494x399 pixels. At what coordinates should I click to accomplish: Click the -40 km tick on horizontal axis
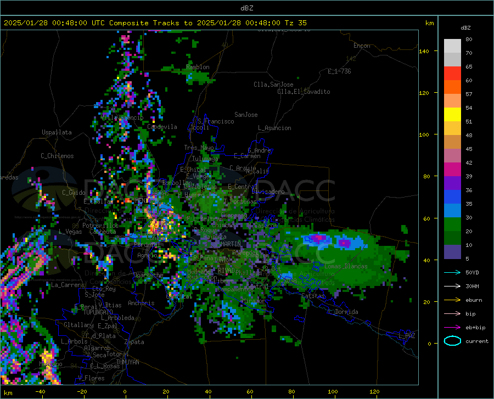tap(40, 391)
